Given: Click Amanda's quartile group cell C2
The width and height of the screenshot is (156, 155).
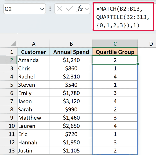Looking at the screenshot, I should coord(115,60).
